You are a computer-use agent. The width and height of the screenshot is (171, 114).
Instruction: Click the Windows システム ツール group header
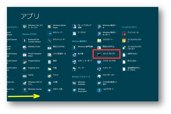81,77
